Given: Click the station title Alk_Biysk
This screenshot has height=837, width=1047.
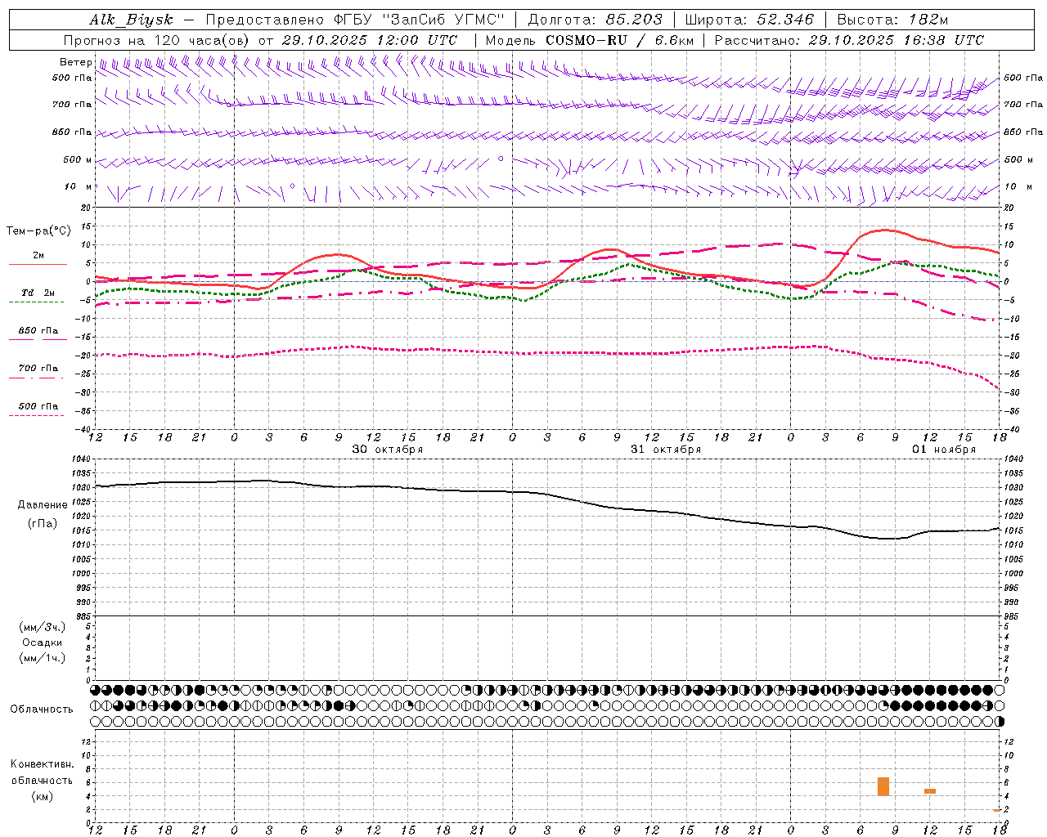Looking at the screenshot, I should (131, 20).
